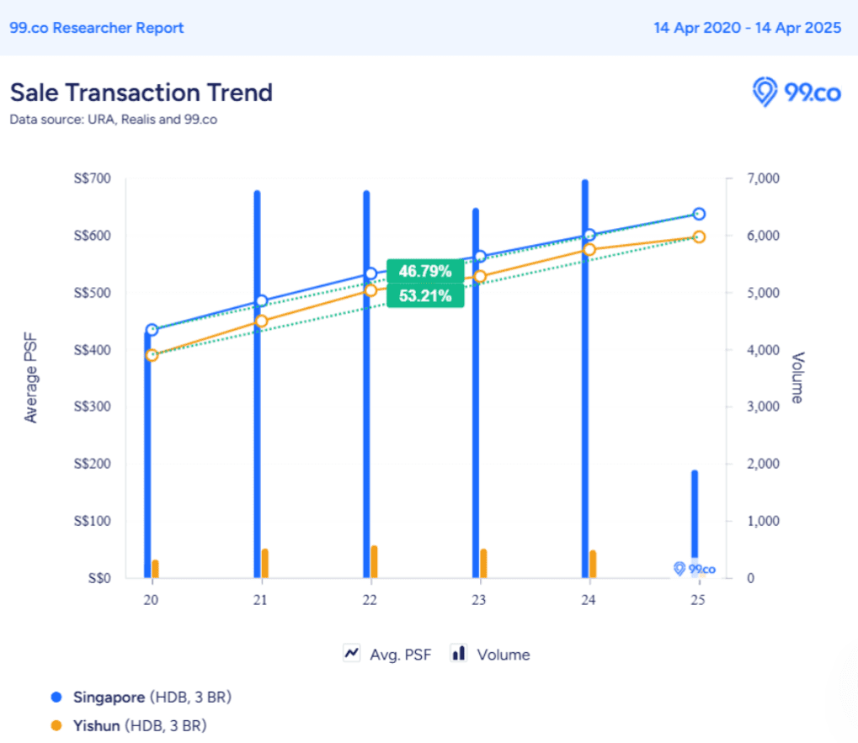This screenshot has height=743, width=858.
Task: Open the 99.co Researcher Report header link
Action: coord(97,28)
